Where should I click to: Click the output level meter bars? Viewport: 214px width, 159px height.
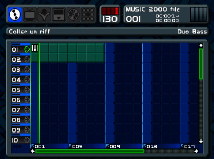pos(199,15)
